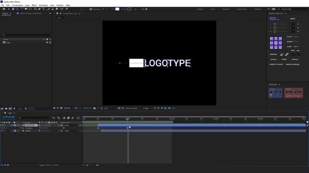Set anchor point to center in purple grid
Screen dimensions: 309x173
[276, 43]
